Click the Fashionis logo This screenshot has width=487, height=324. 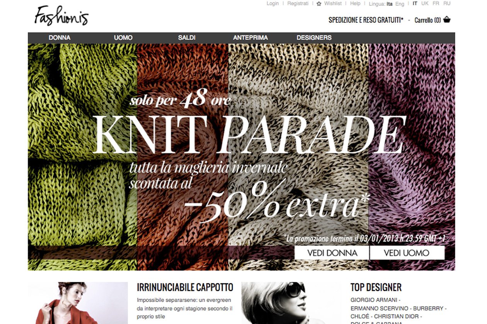(x=61, y=16)
